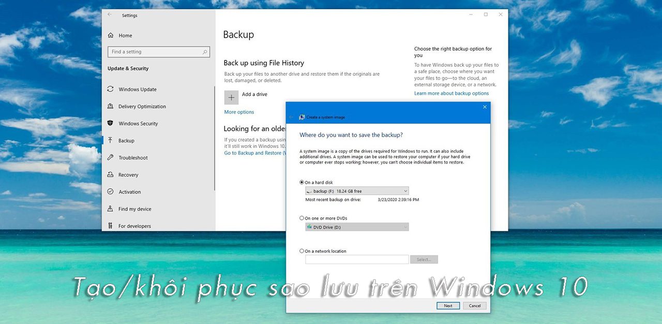This screenshot has width=662, height=324.
Task: Go to Settings Home
Action: [125, 36]
